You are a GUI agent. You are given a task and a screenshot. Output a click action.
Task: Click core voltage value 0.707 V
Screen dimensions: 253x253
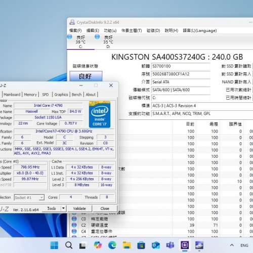pyautogui.click(x=71, y=123)
